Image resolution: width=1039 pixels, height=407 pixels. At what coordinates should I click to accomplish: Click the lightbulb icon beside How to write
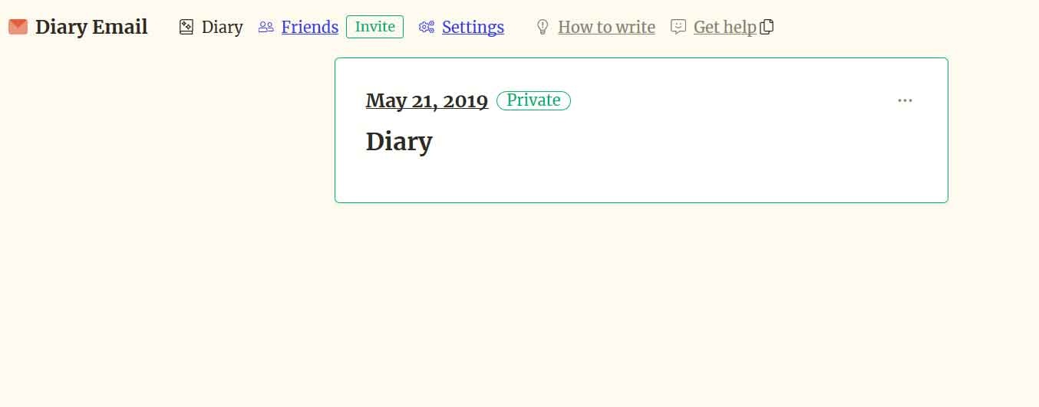543,27
